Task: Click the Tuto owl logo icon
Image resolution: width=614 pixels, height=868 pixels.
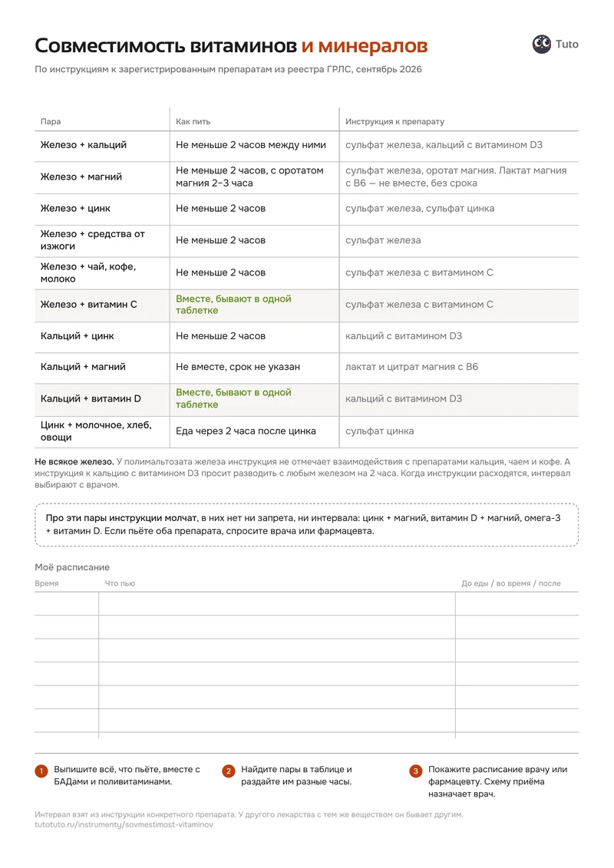Action: point(542,45)
